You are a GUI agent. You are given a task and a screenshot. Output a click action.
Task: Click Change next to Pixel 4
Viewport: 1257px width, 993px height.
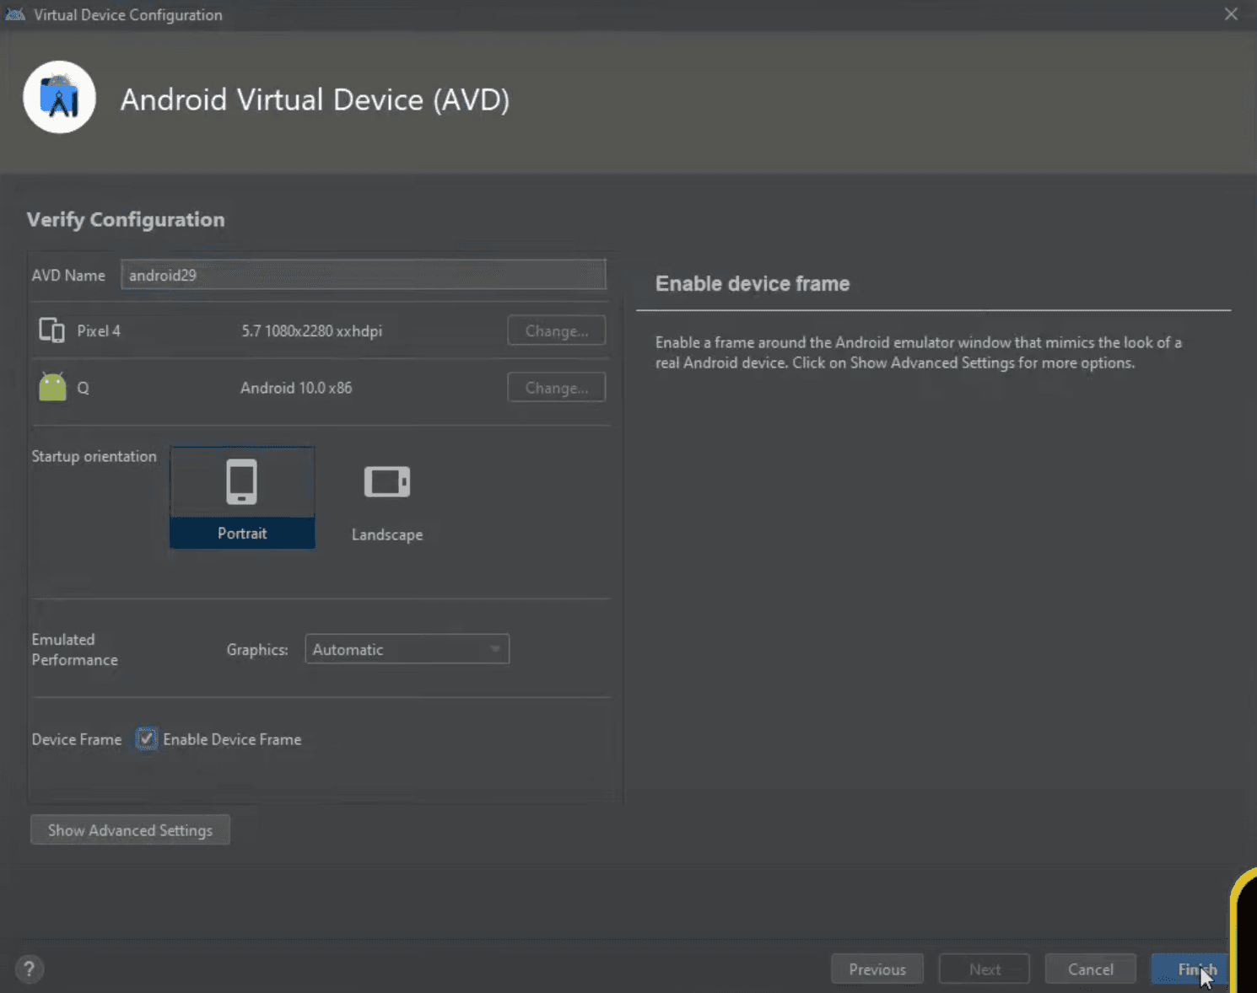pos(555,330)
